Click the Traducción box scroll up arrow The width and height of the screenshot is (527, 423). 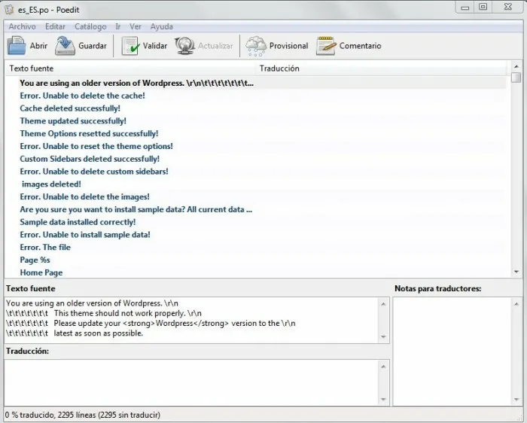383,367
